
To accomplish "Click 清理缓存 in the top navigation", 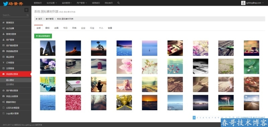I will (96, 3).
